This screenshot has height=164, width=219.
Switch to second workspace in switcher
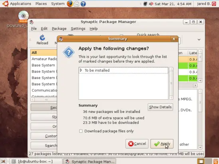point(208,161)
